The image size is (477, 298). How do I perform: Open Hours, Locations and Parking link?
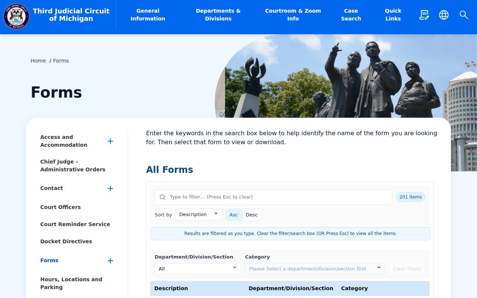click(71, 283)
